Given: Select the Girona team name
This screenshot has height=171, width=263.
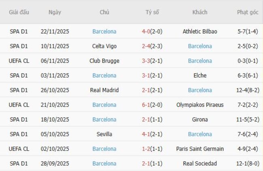Looking at the screenshot, I should [x=200, y=120].
